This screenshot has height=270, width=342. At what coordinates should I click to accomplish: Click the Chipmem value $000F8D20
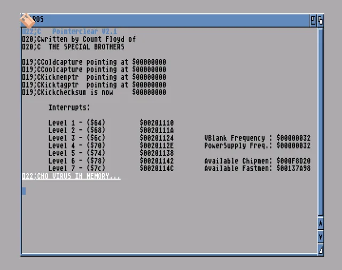(293, 161)
